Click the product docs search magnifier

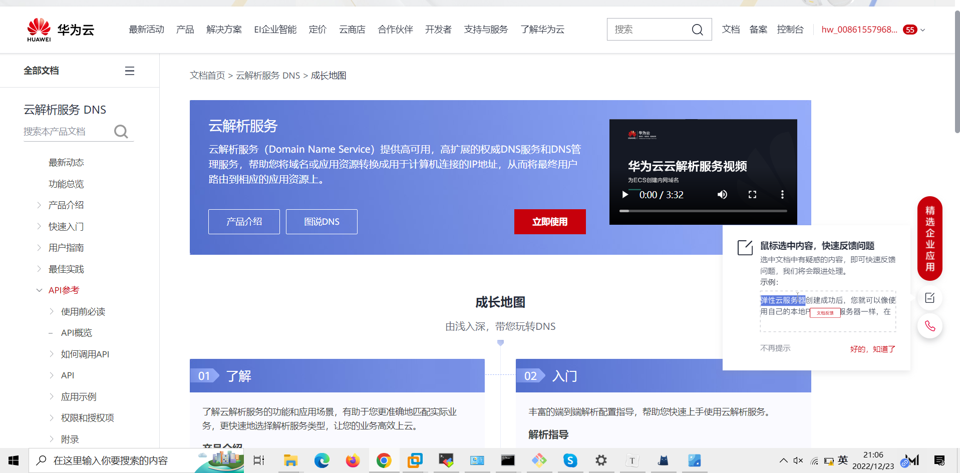(121, 131)
